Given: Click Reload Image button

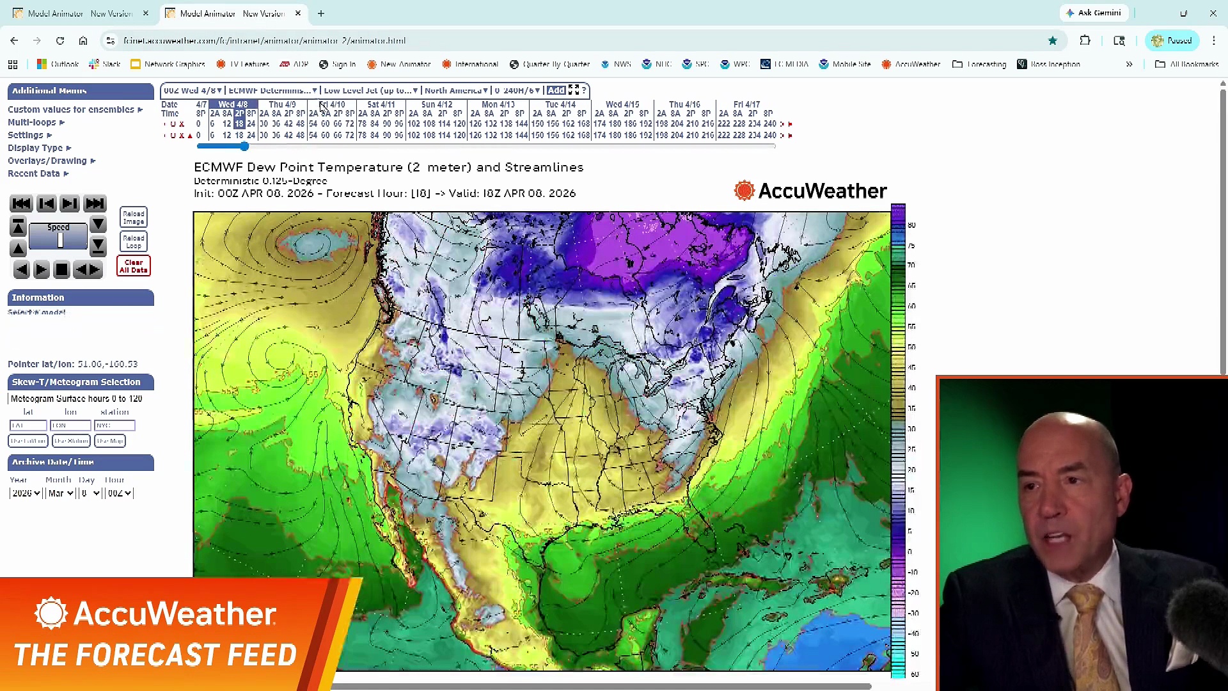Looking at the screenshot, I should point(133,218).
